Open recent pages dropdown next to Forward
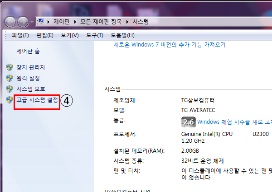This screenshot has width=272, height=192. point(32,22)
